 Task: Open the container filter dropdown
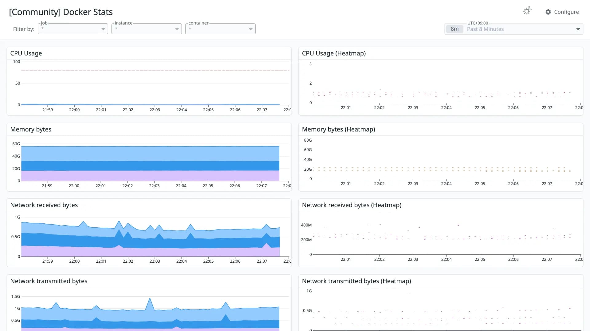pos(220,29)
